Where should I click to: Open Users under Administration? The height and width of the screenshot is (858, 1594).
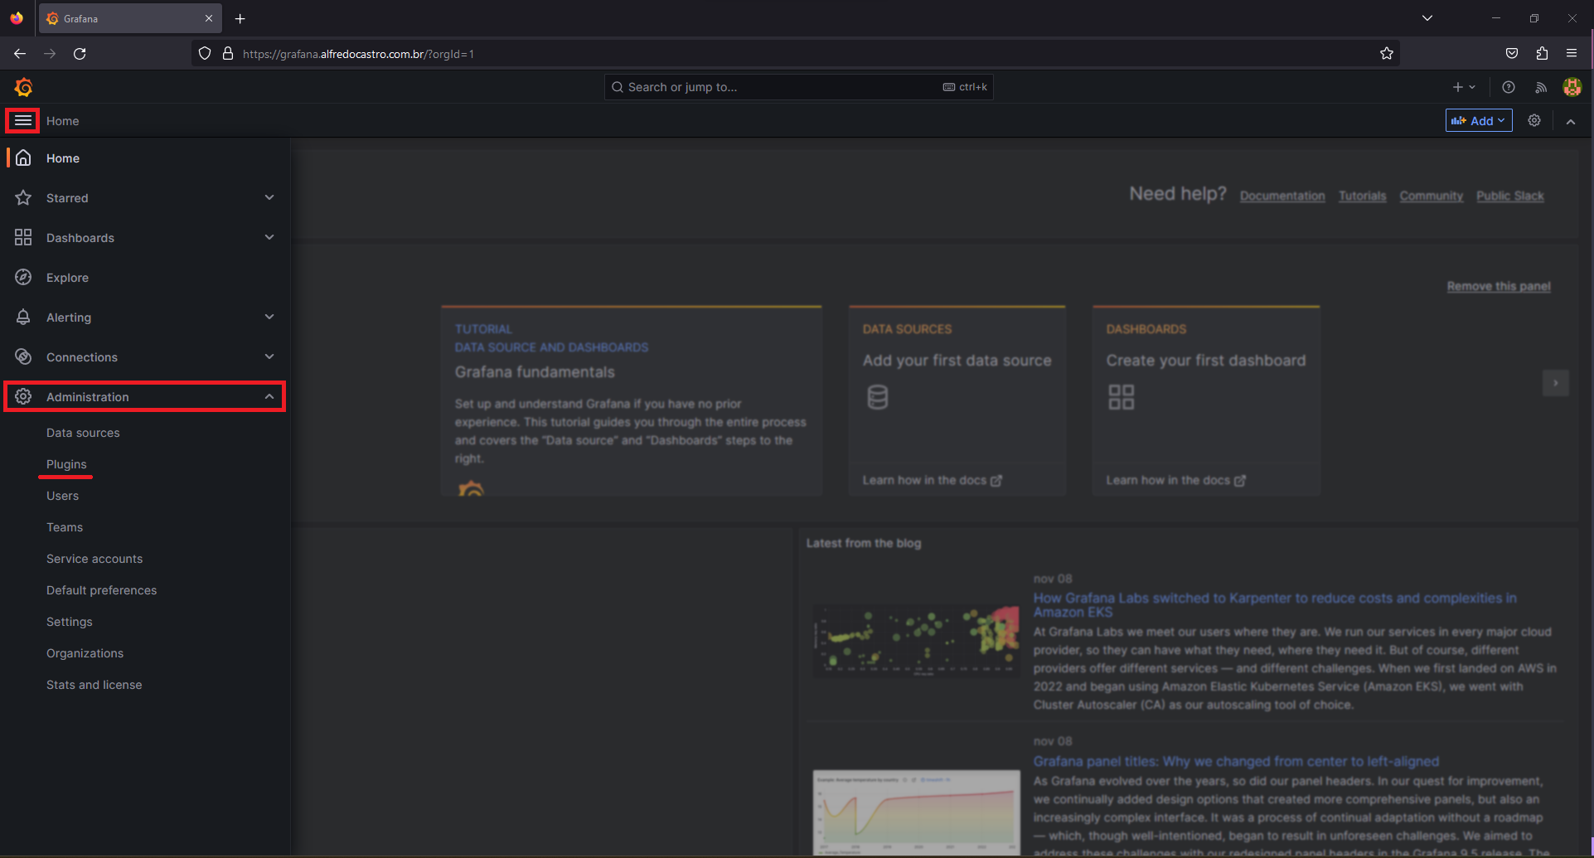pos(62,496)
